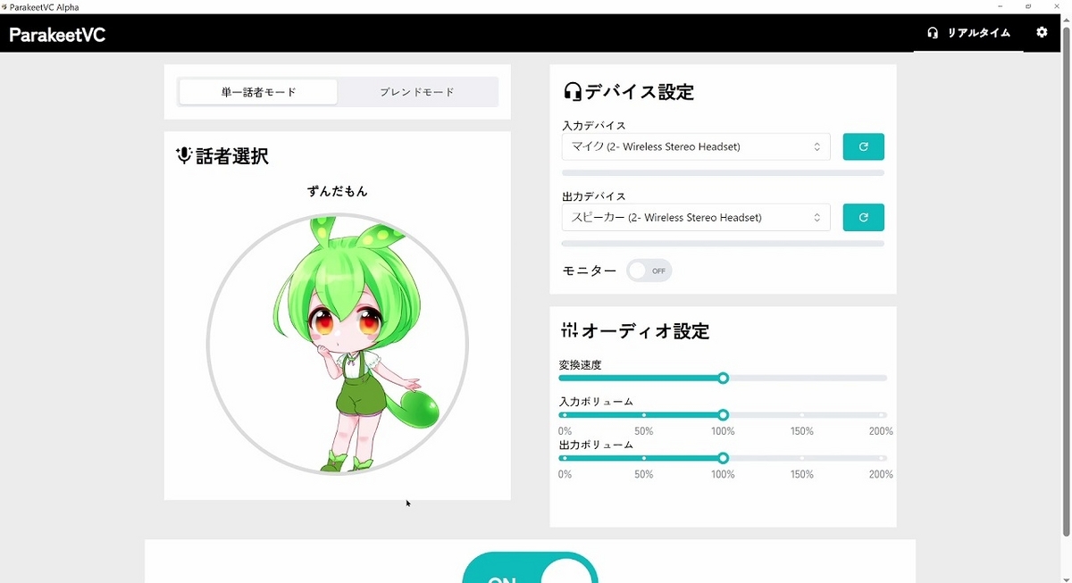The height and width of the screenshot is (583, 1072).
Task: Click the 出力ボリューム slider handle
Action: [724, 458]
